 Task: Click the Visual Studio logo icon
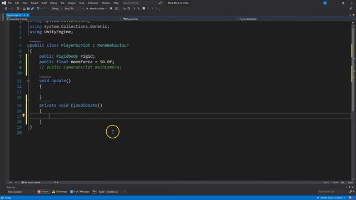click(x=4, y=3)
